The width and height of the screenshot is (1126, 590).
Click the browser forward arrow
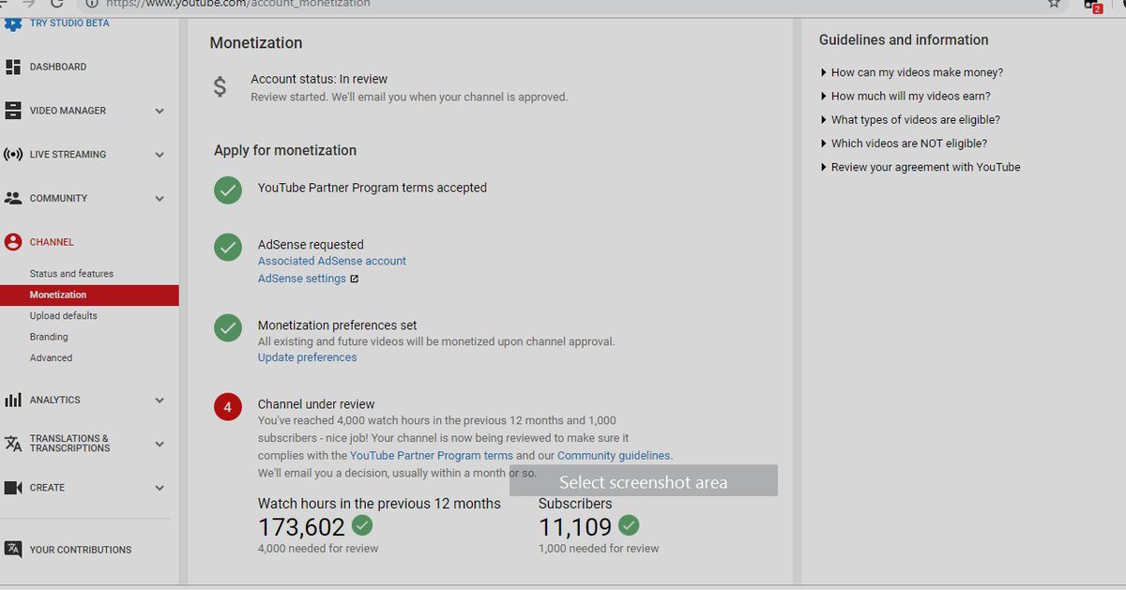29,4
